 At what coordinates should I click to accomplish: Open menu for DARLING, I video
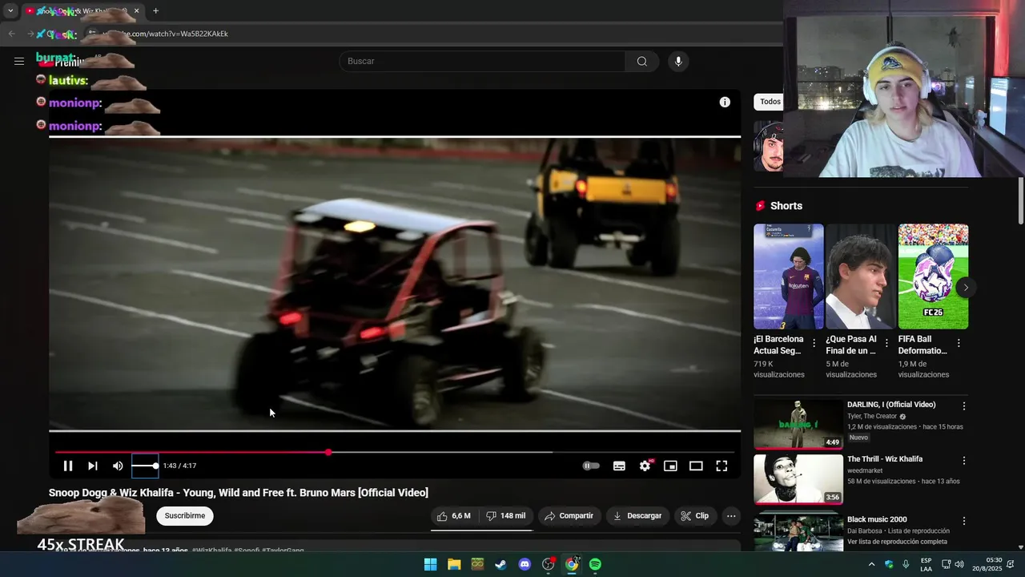coord(964,406)
